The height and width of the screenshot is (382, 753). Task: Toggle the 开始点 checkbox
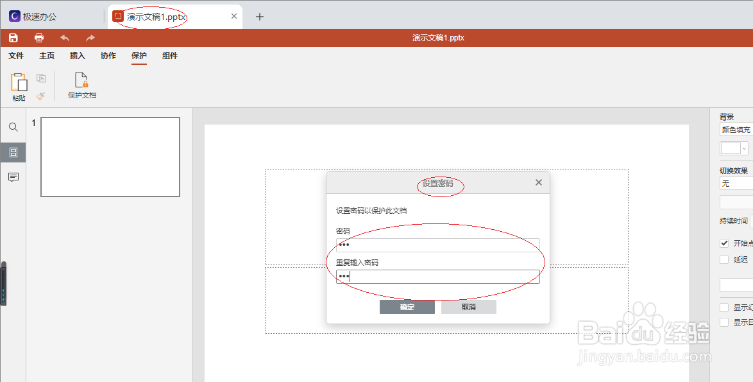coord(724,243)
